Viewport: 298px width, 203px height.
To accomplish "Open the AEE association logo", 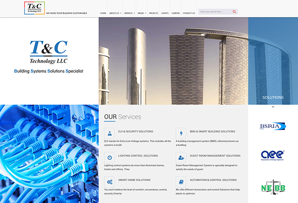I will point(272,156).
